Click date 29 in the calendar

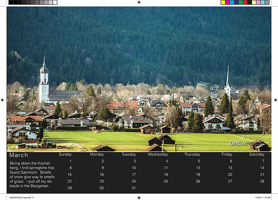[69, 188]
